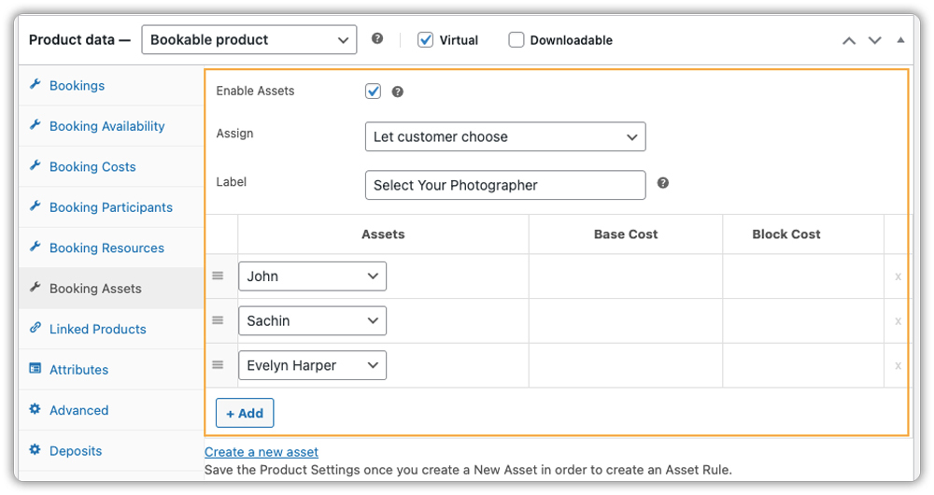Open the Sachin asset dropdown
The height and width of the screenshot is (495, 934).
coord(312,320)
